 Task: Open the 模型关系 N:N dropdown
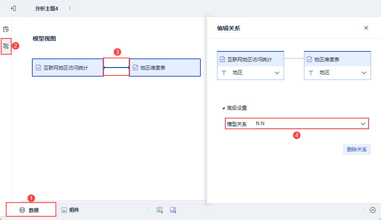(363, 123)
